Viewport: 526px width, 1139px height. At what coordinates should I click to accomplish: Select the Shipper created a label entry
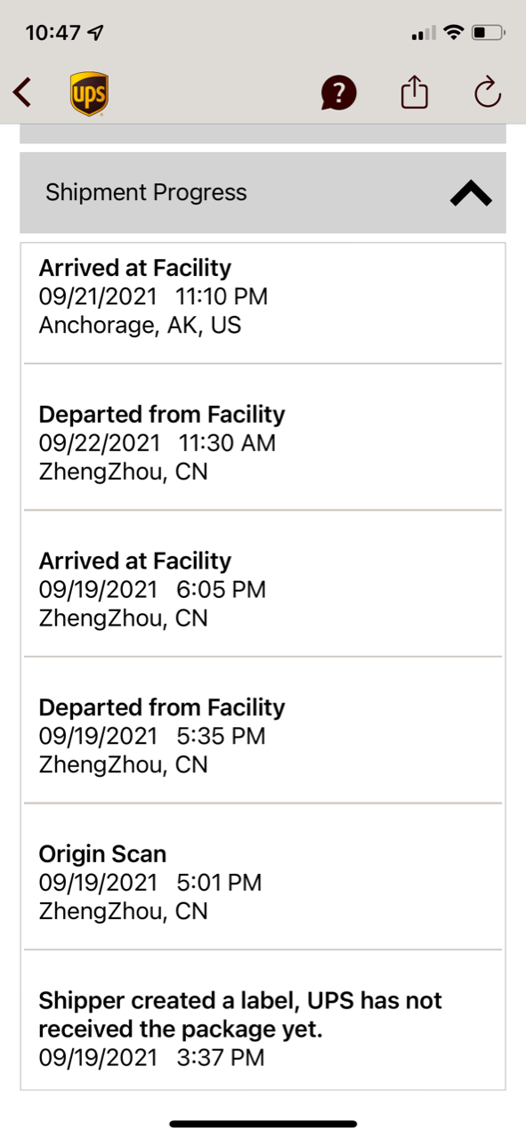(263, 1019)
